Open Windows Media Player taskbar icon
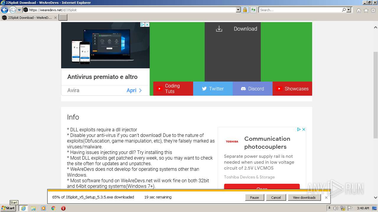378x212 pixels. pos(43,208)
